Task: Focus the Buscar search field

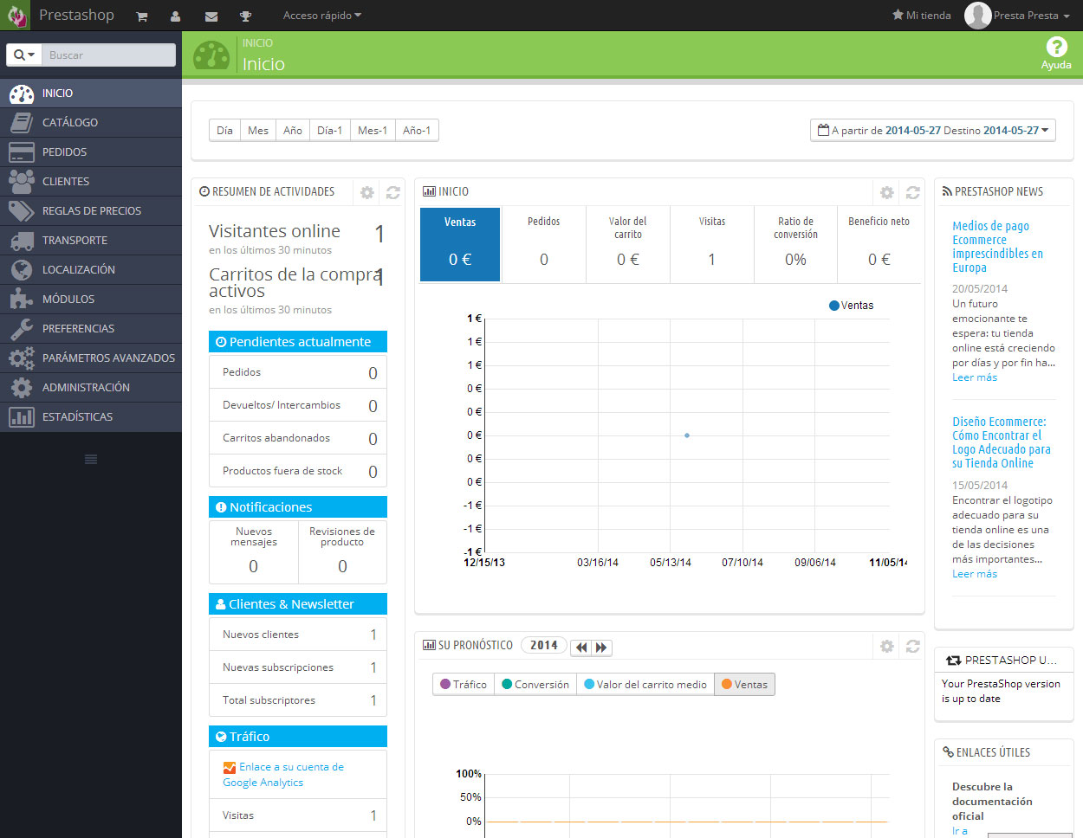Action: 108,55
